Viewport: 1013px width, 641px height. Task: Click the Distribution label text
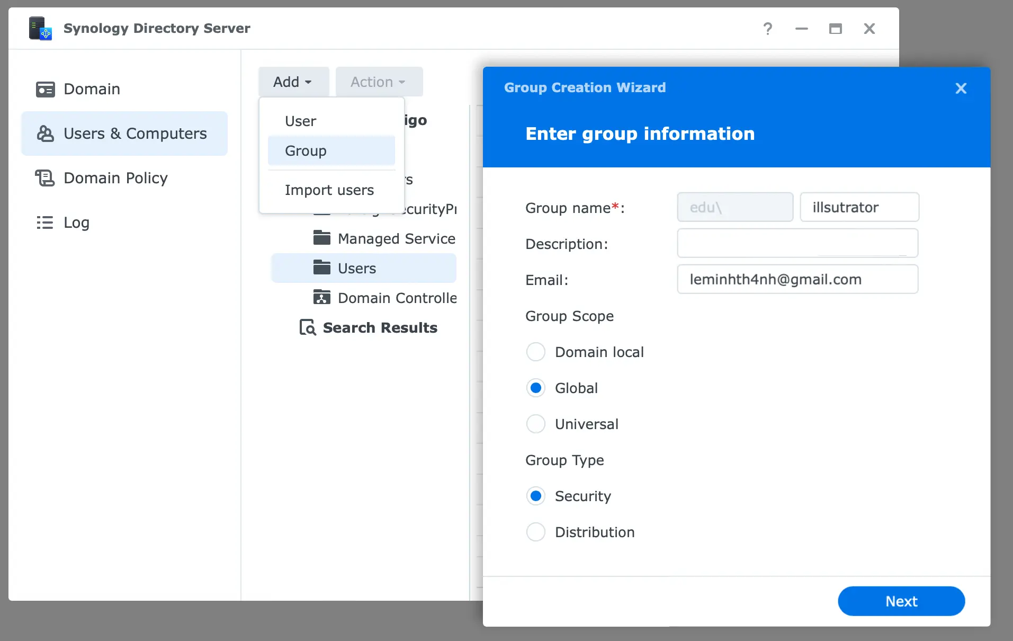tap(595, 532)
